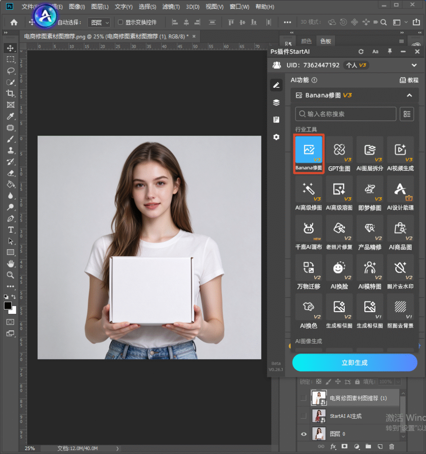Click the foreground color swatch
This screenshot has width=426, height=454.
point(8,305)
